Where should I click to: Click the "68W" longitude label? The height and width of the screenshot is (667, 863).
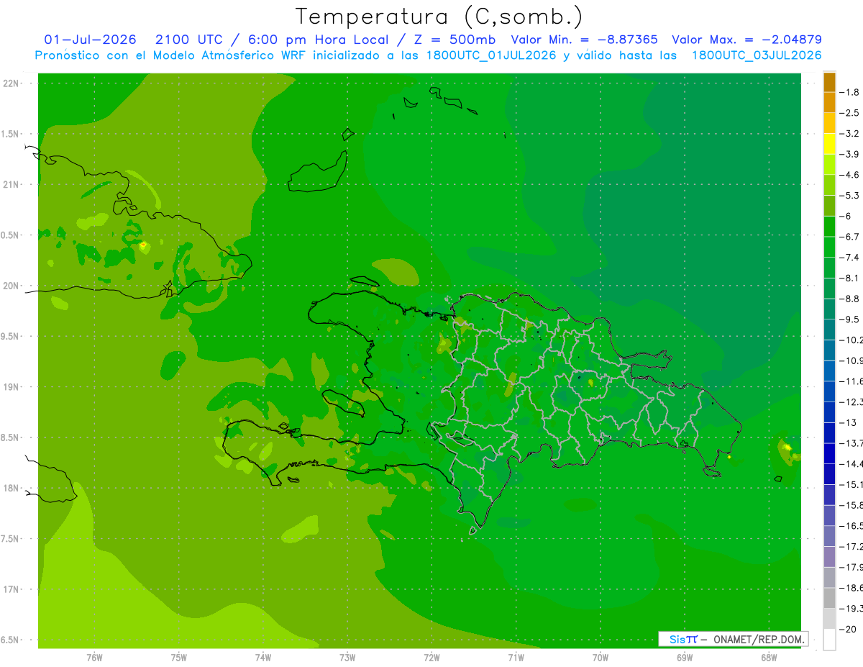click(769, 657)
